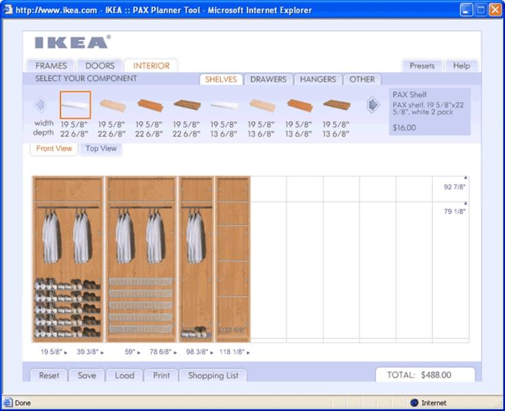Select the white shelf 19 5/8" x 22 6/8"
Viewport: 505px width, 411px height.
tap(75, 105)
